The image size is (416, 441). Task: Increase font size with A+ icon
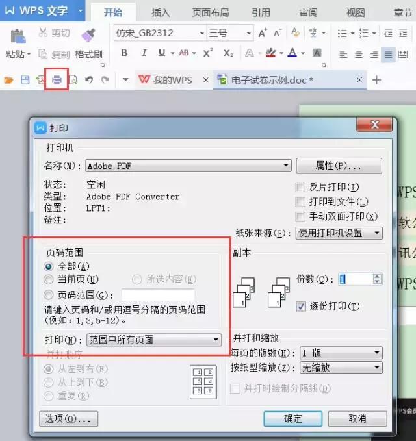coord(263,33)
